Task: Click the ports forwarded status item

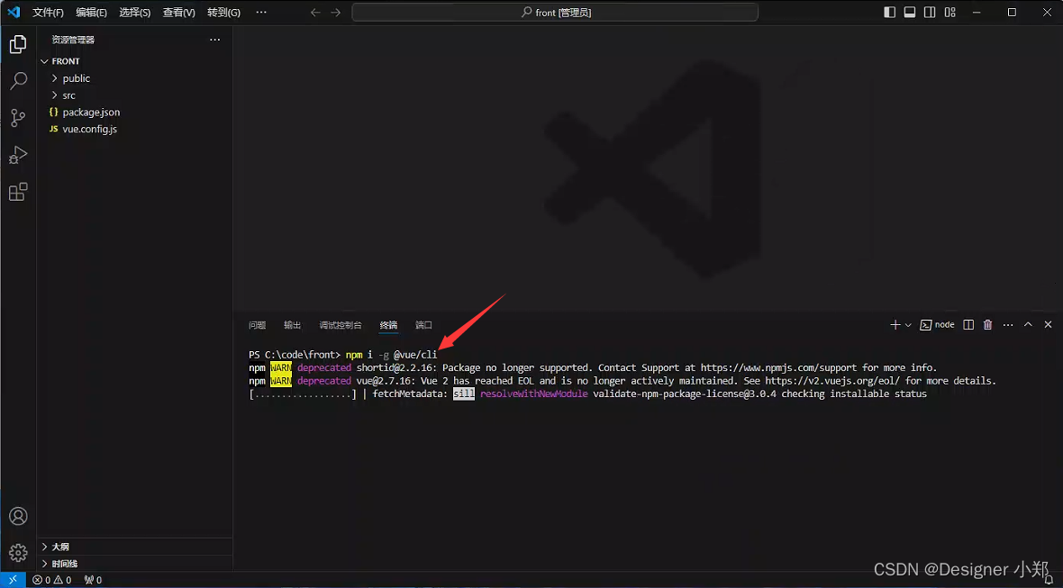Action: pyautogui.click(x=93, y=580)
